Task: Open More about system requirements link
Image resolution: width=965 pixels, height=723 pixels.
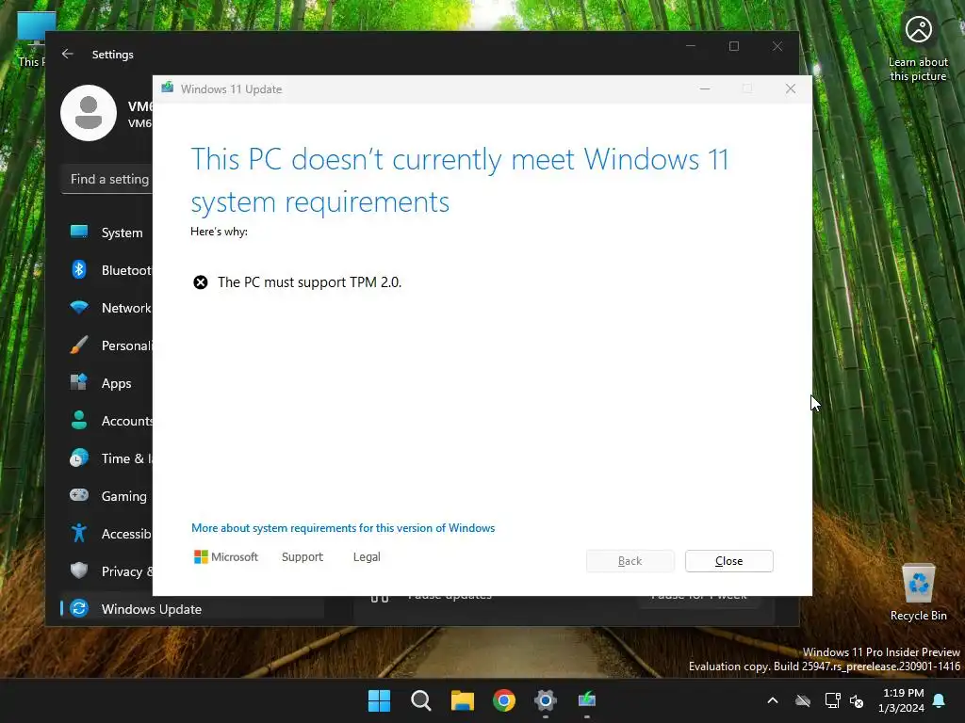Action: (343, 527)
